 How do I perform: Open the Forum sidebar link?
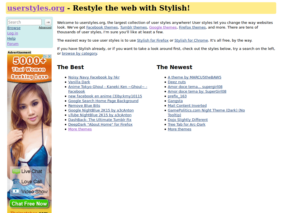click(13, 44)
